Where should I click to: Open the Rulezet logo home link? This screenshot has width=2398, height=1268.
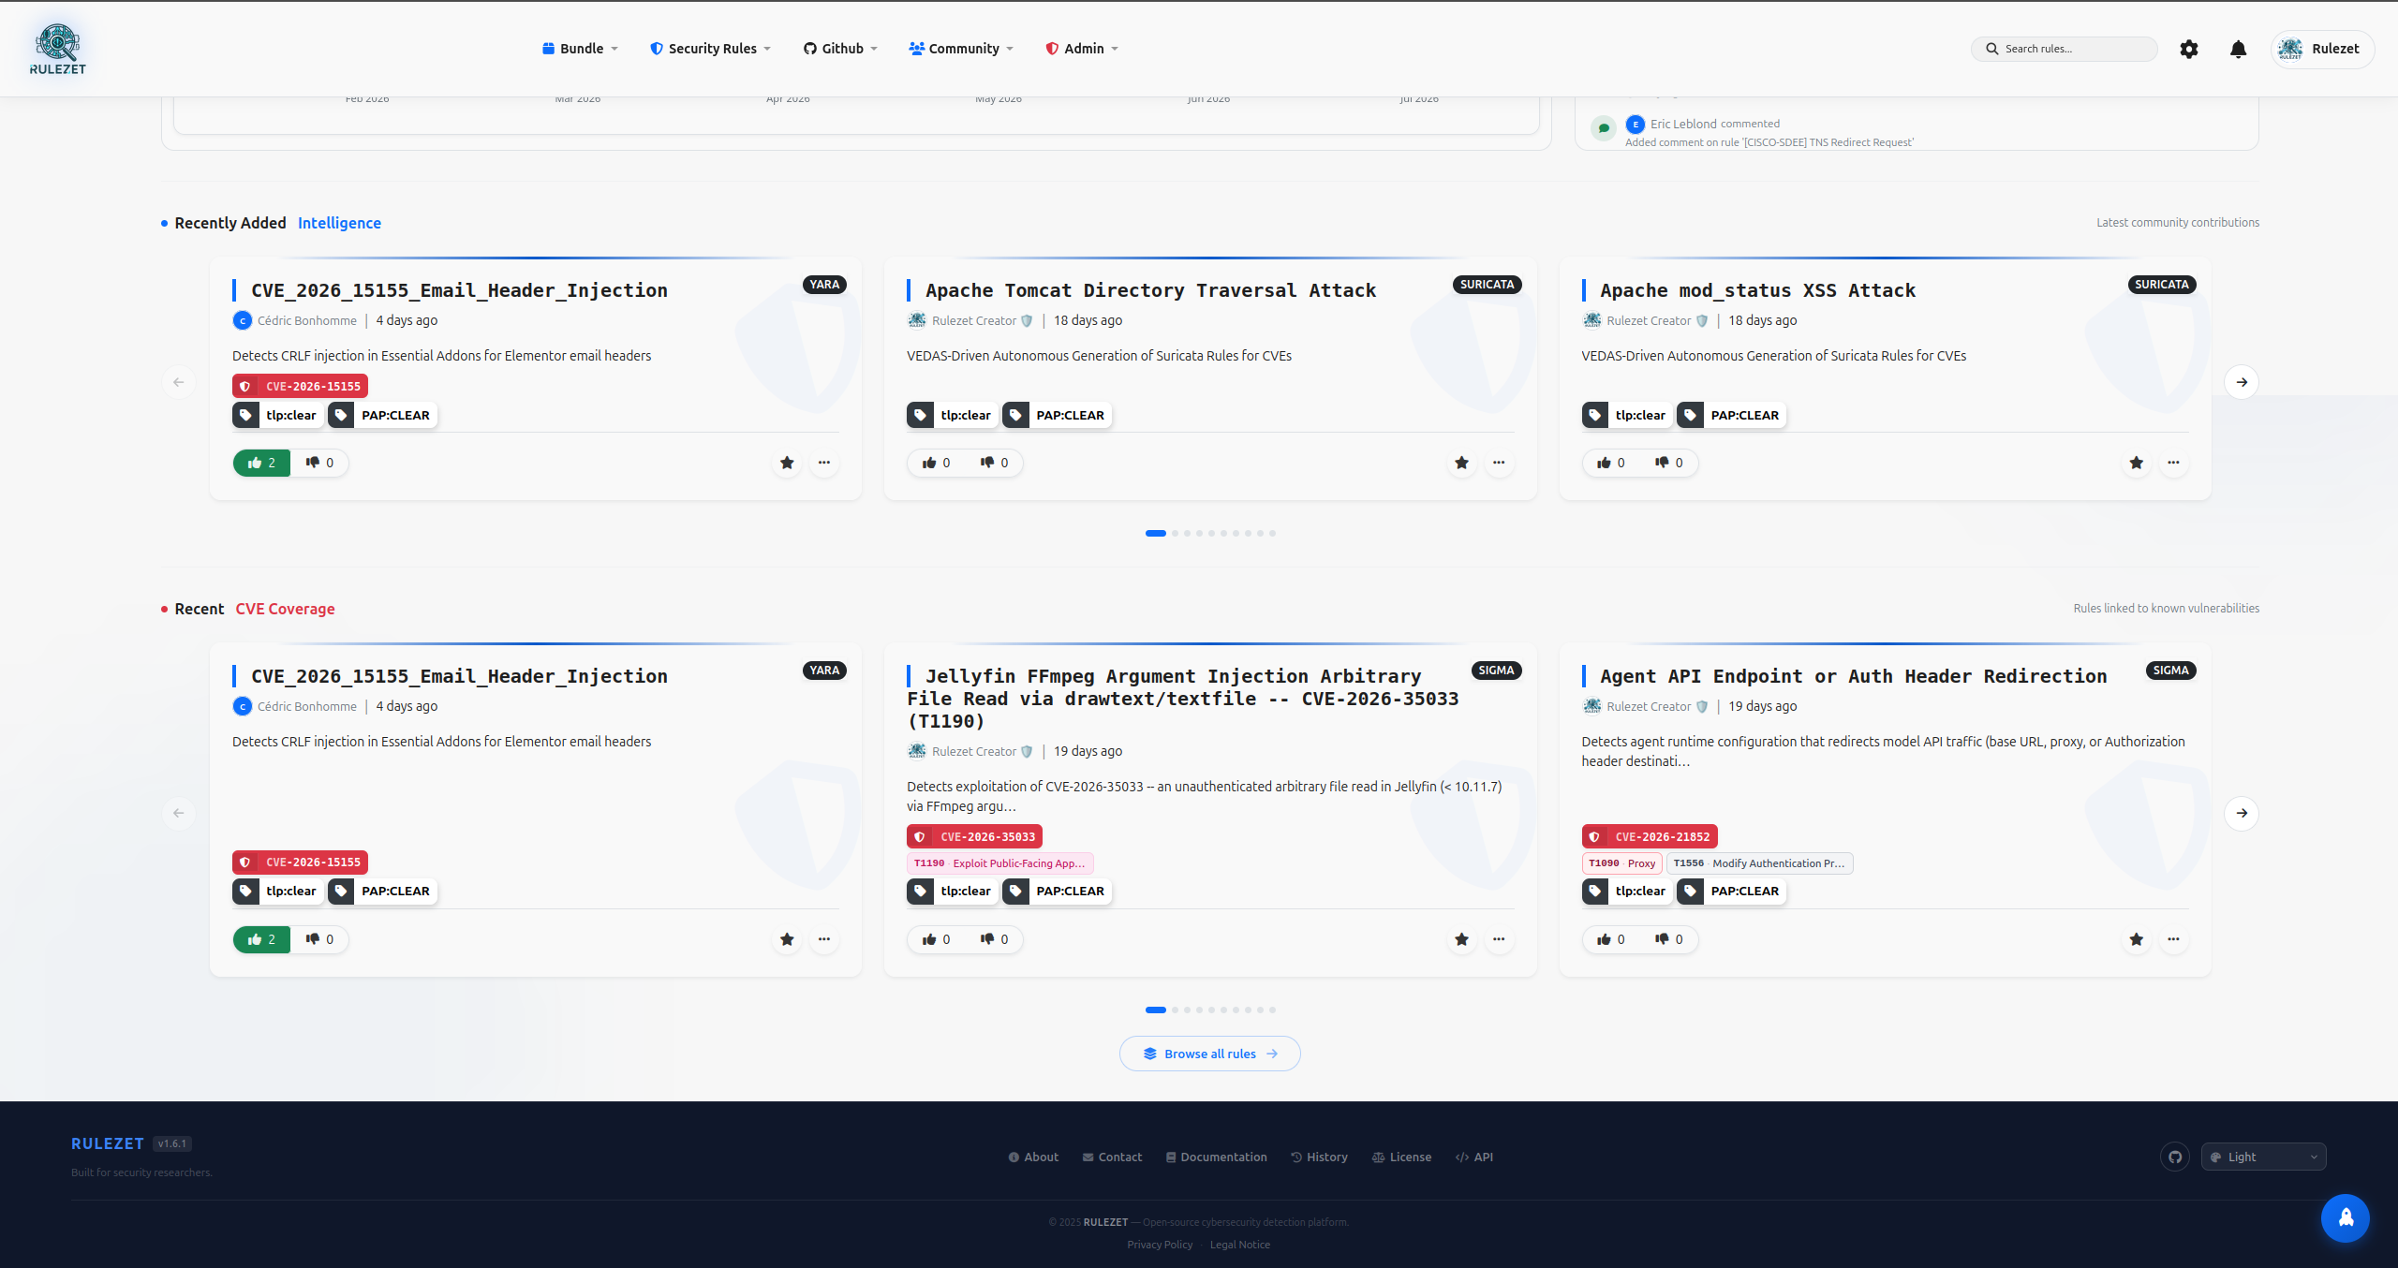click(58, 49)
